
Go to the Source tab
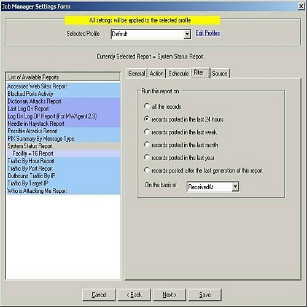coord(220,73)
